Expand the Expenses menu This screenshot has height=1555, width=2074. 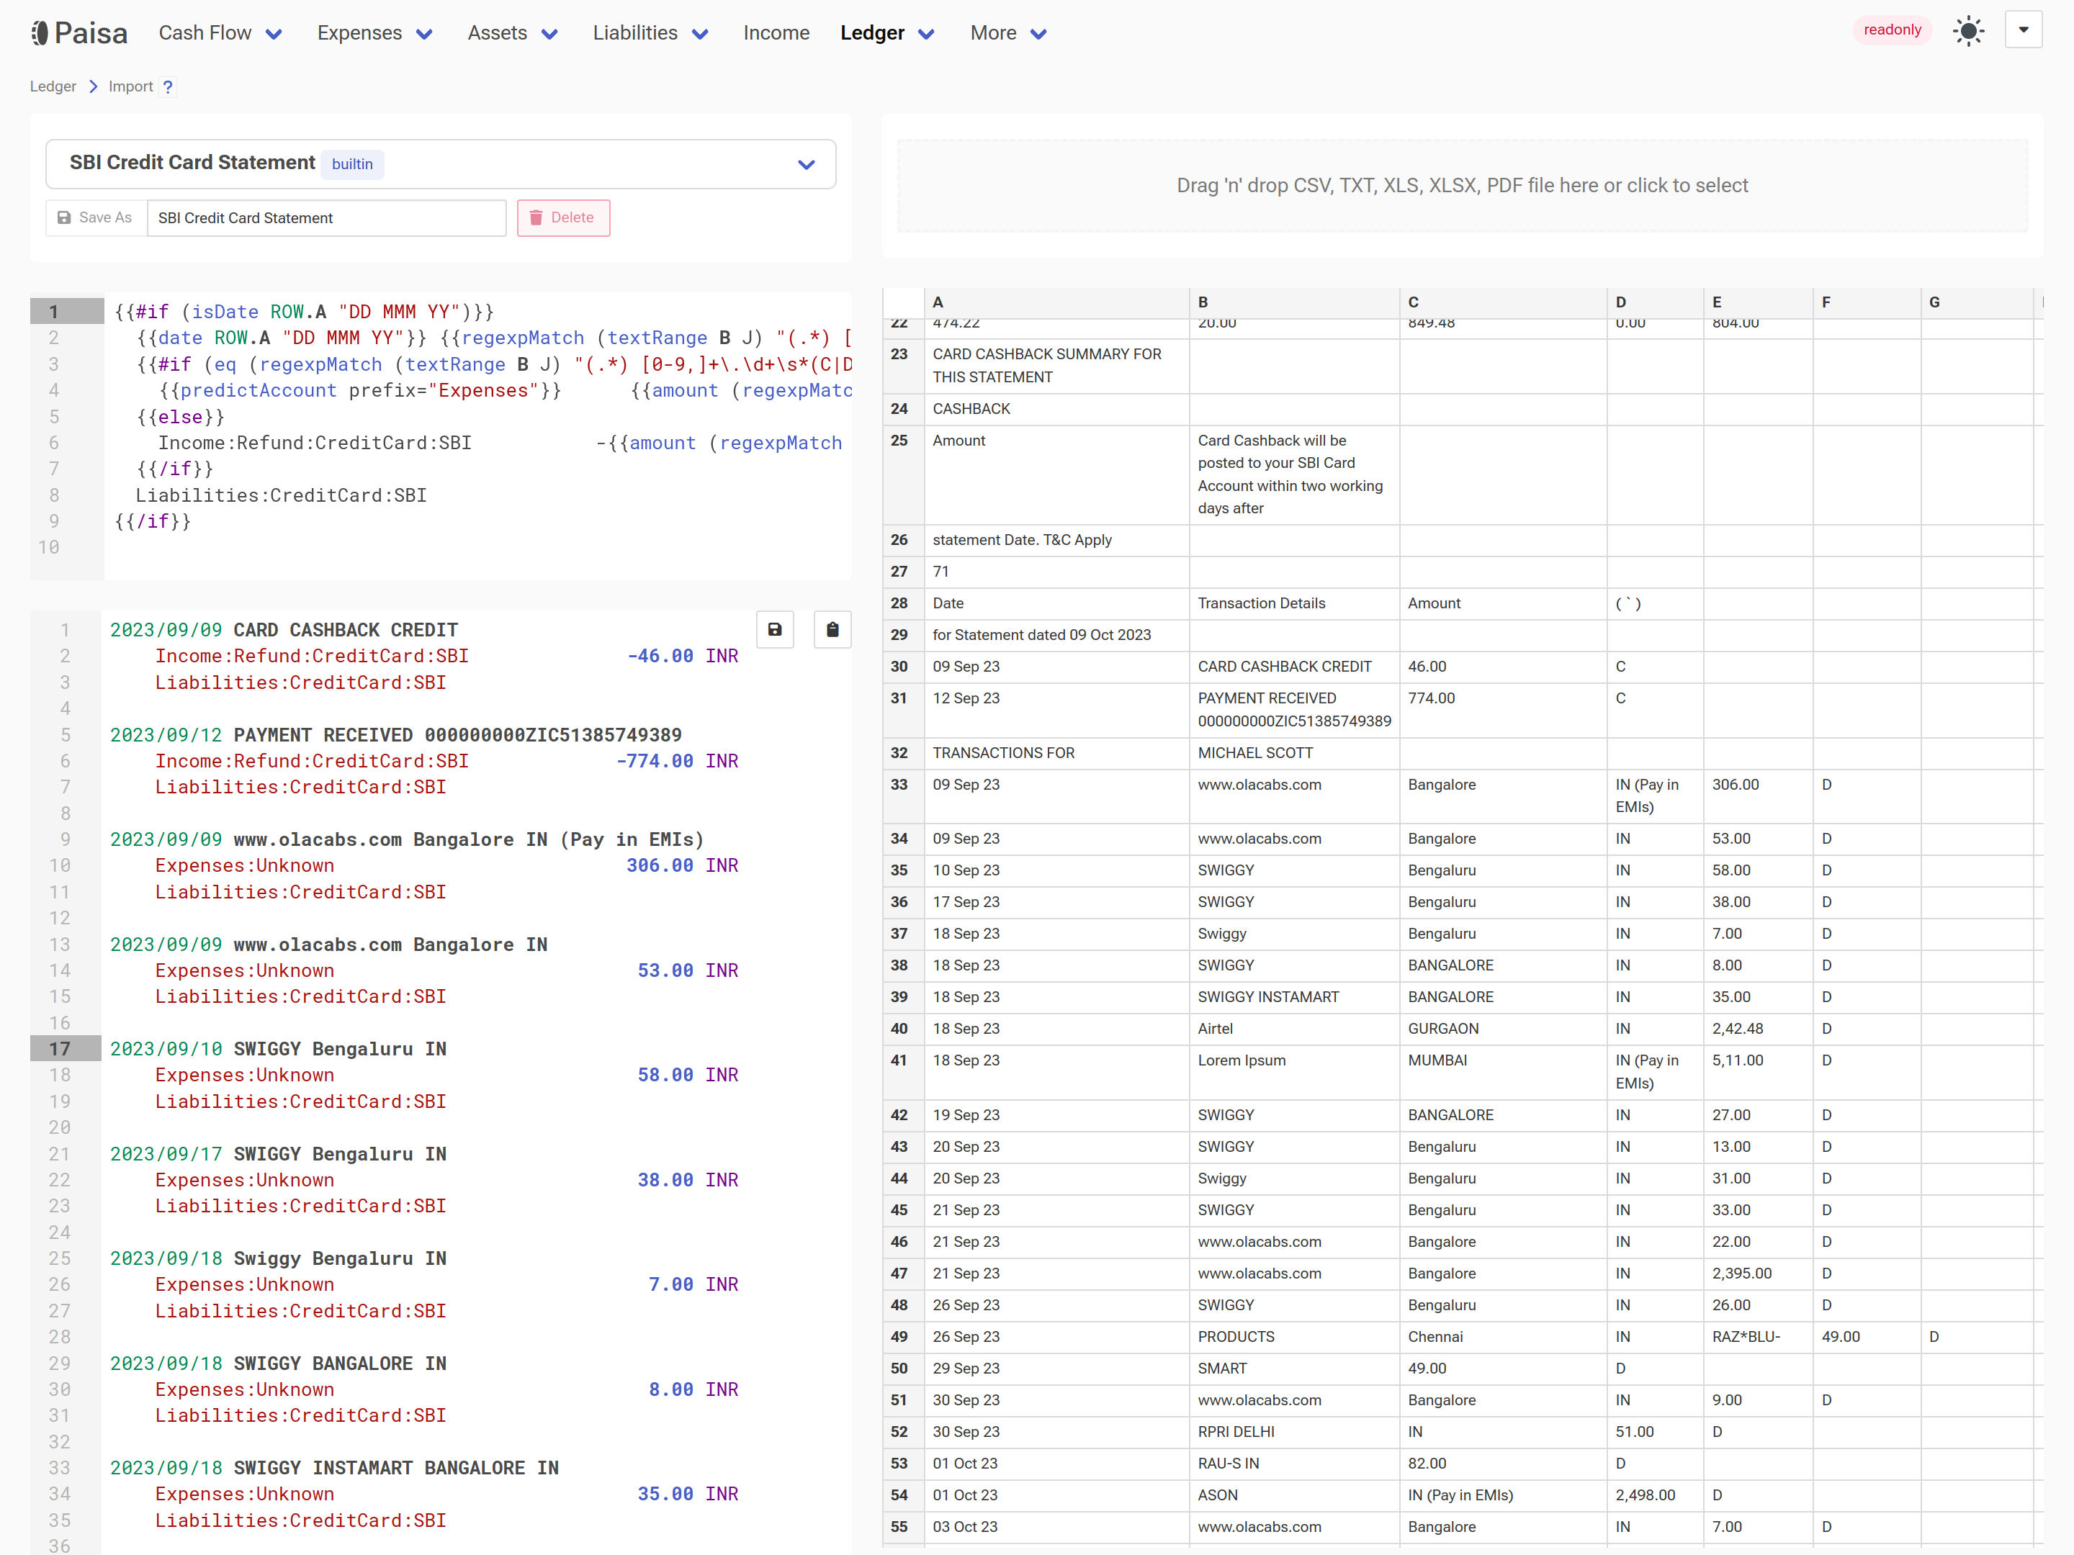tap(375, 33)
